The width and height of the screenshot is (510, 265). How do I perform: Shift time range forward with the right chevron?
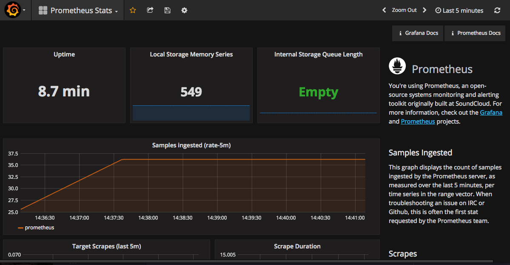point(424,10)
